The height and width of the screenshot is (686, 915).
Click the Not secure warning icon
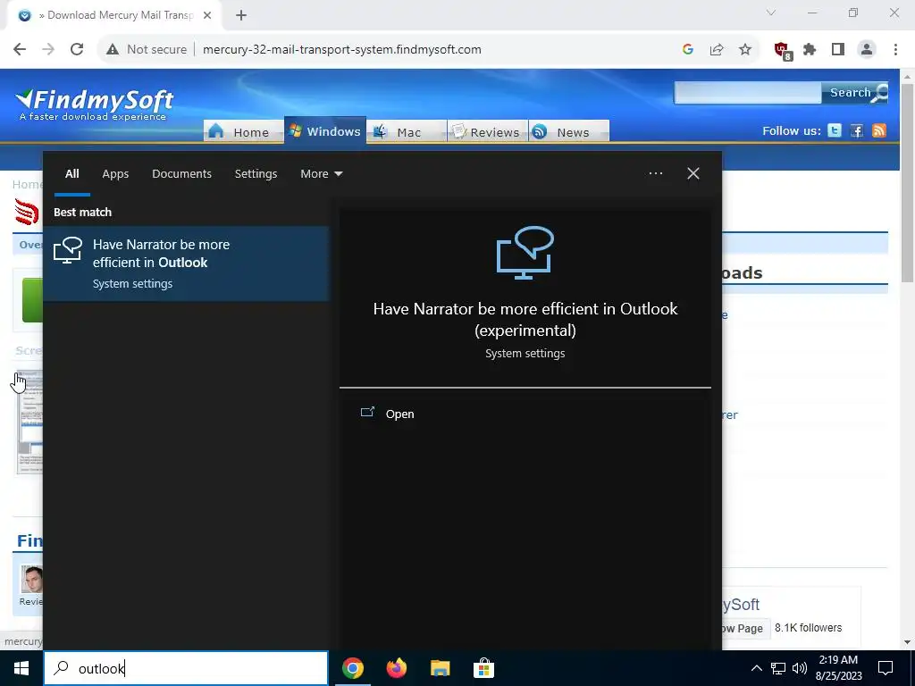click(x=113, y=50)
